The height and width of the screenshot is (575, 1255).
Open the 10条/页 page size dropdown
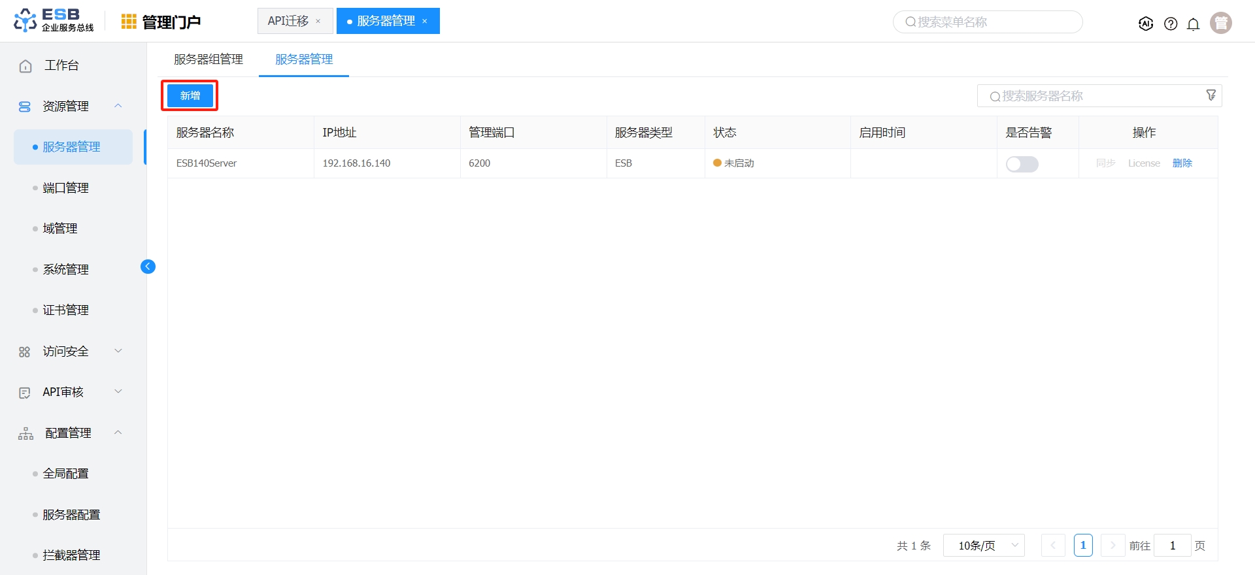pos(984,546)
